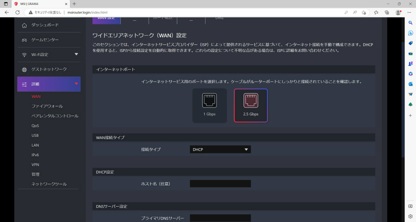Open sidebar shopping tag icon
The image size is (416, 222).
pyautogui.click(x=410, y=43)
